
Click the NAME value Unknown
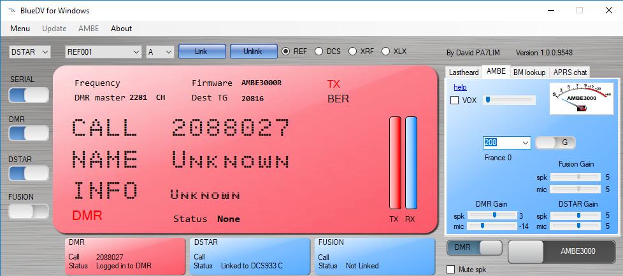231,160
